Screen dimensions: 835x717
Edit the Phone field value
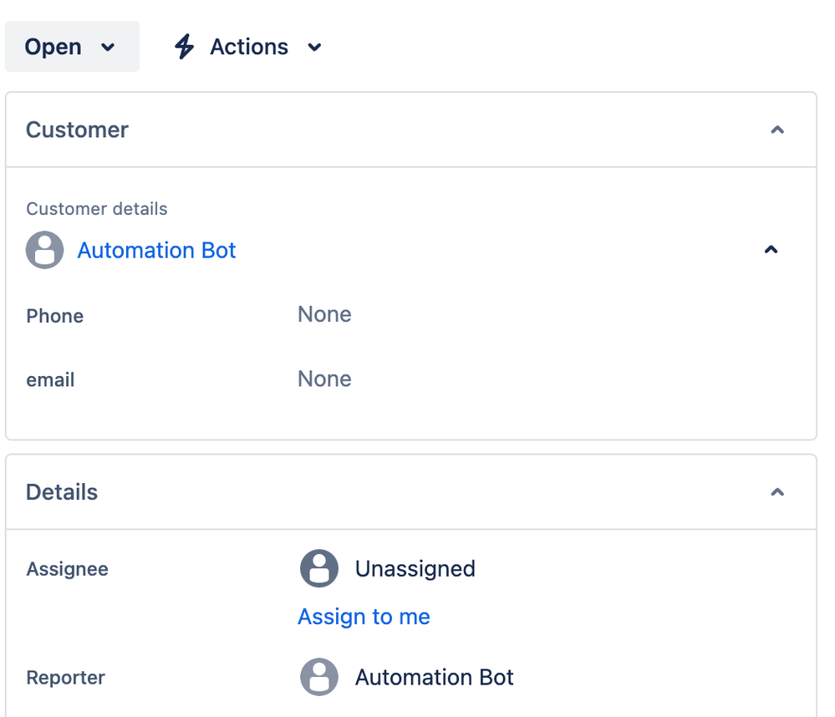(324, 315)
